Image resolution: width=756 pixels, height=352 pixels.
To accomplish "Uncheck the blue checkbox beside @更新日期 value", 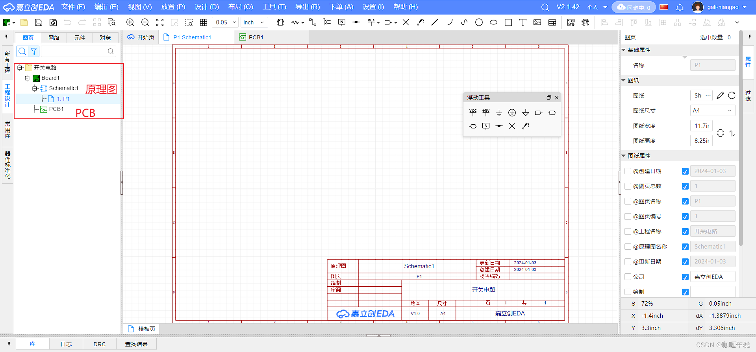I will click(685, 262).
